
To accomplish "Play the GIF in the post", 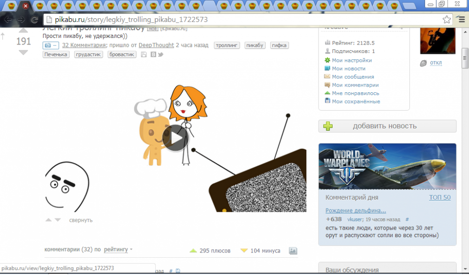I will coord(175,138).
